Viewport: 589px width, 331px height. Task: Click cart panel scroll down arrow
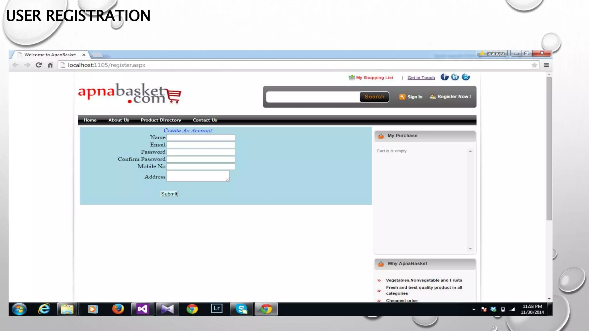pyautogui.click(x=470, y=249)
